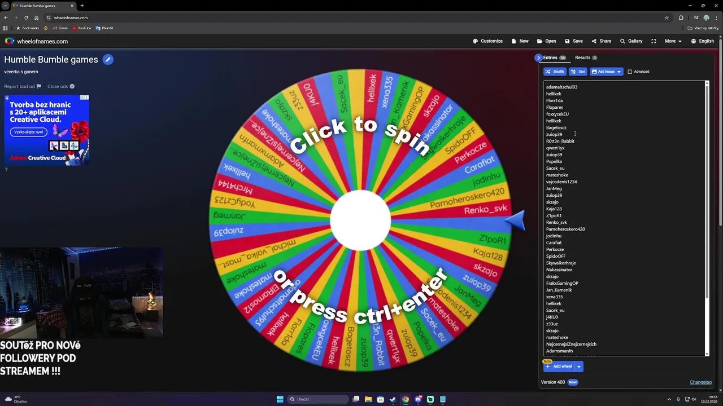Open a new browser tab
Viewport: 723px width, 406px height.
pyautogui.click(x=82, y=6)
